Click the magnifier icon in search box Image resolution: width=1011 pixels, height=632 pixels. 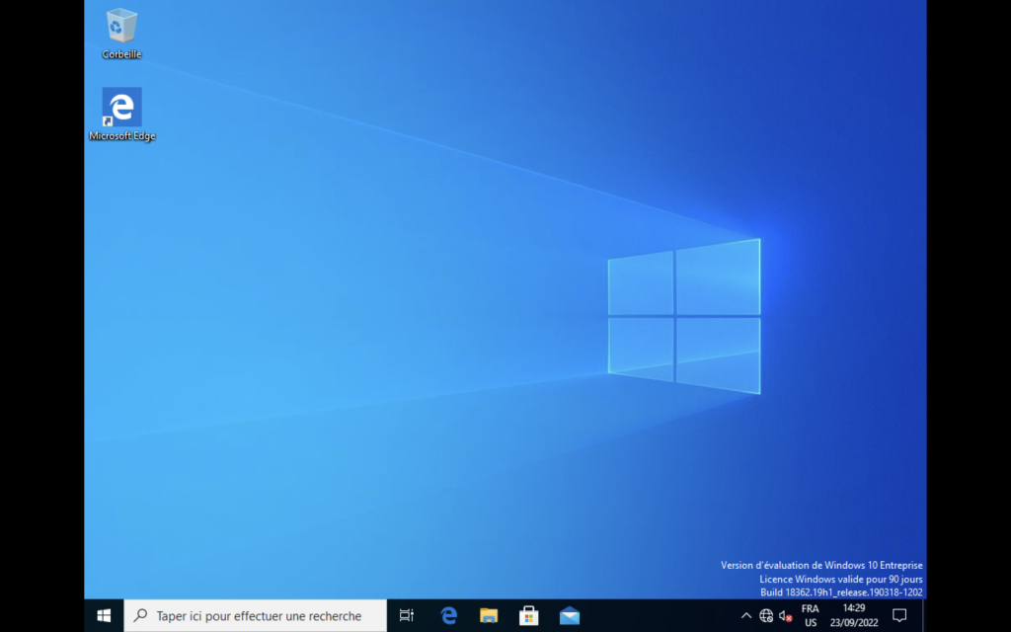point(140,615)
